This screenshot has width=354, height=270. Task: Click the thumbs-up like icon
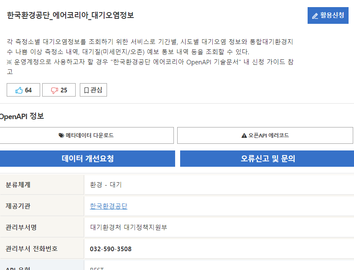pos(19,90)
